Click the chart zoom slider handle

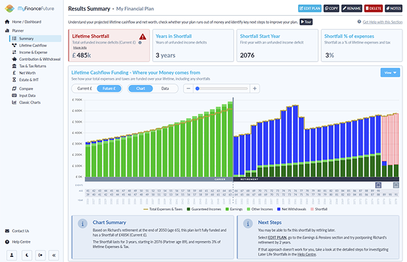pyautogui.click(x=197, y=88)
